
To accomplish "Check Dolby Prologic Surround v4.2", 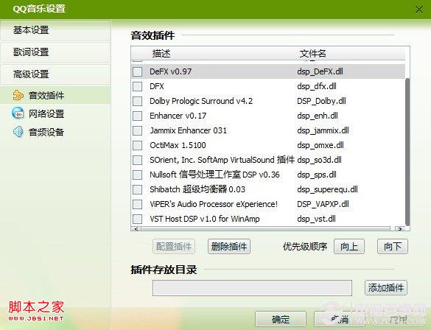I will coord(138,101).
